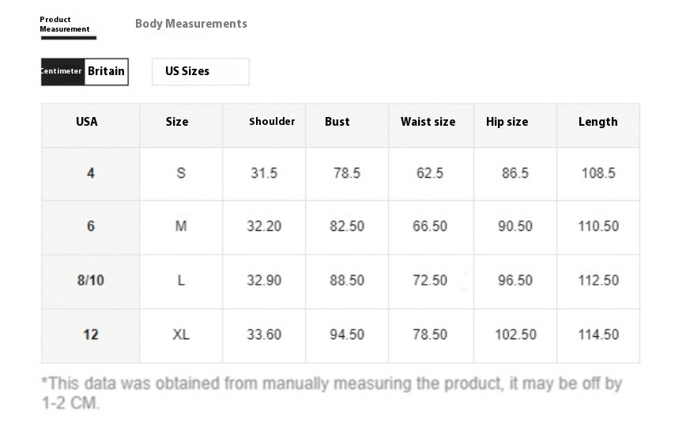
Task: Switch to the Product Measurement tab
Action: click(65, 25)
